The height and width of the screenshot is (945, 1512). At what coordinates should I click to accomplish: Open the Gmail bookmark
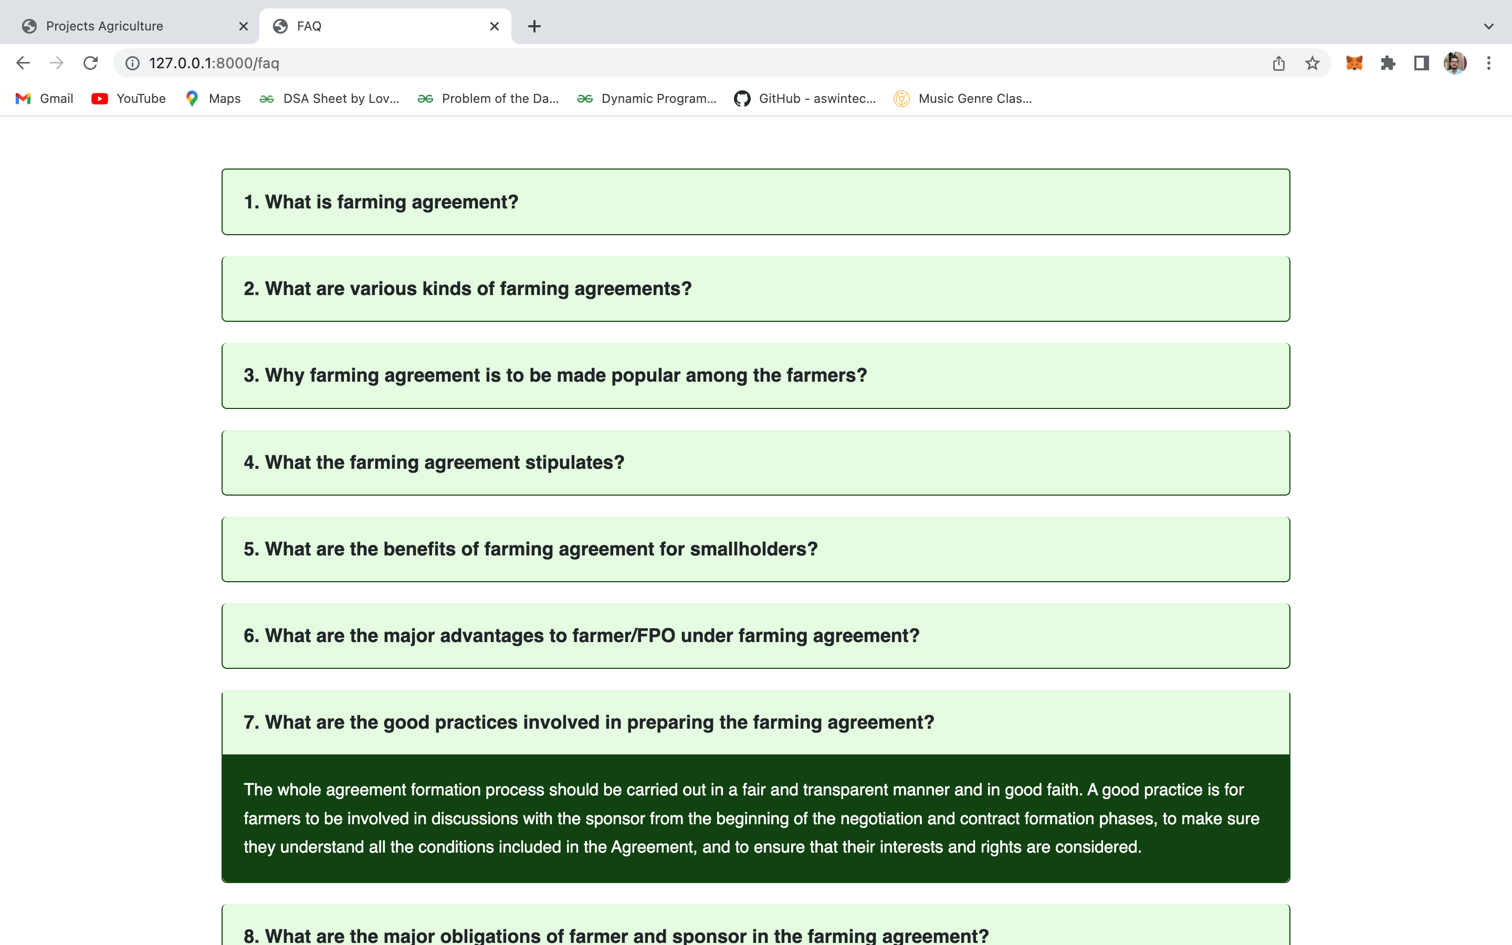43,98
